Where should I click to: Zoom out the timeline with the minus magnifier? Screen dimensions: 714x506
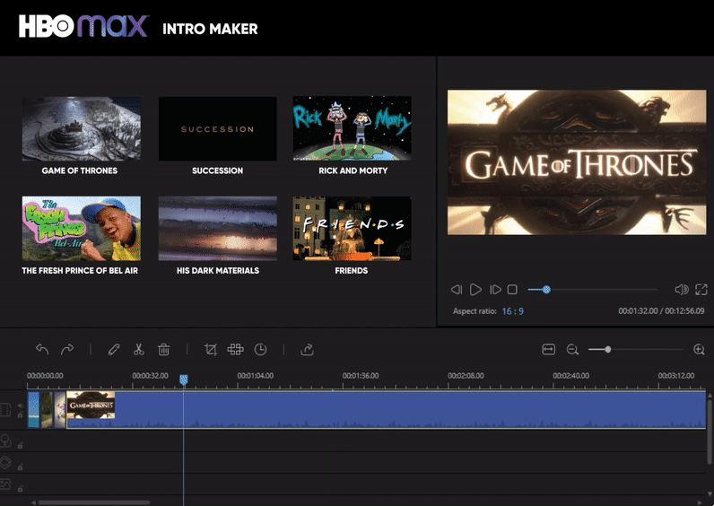[572, 349]
